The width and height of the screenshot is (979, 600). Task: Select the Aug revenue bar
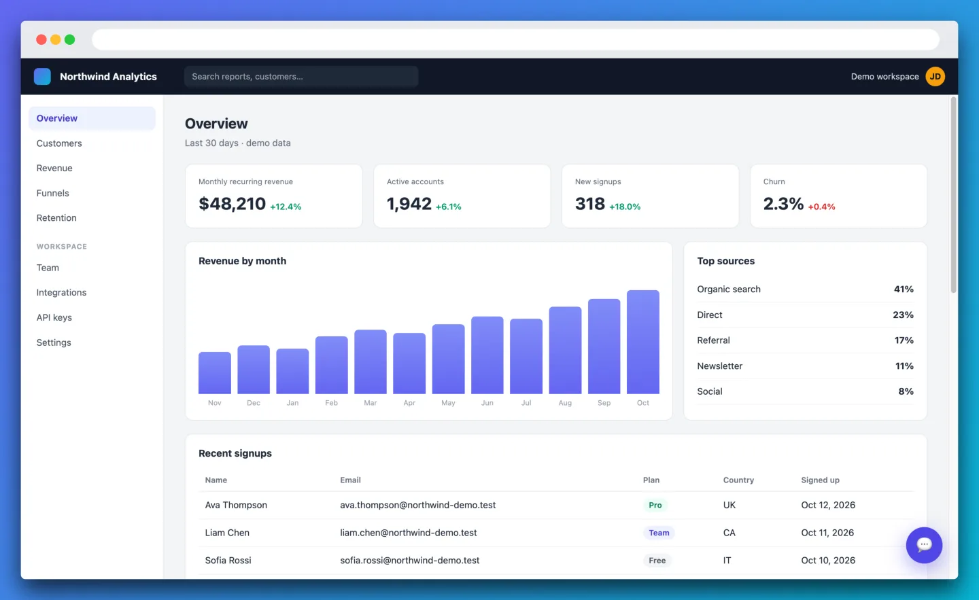coord(565,350)
